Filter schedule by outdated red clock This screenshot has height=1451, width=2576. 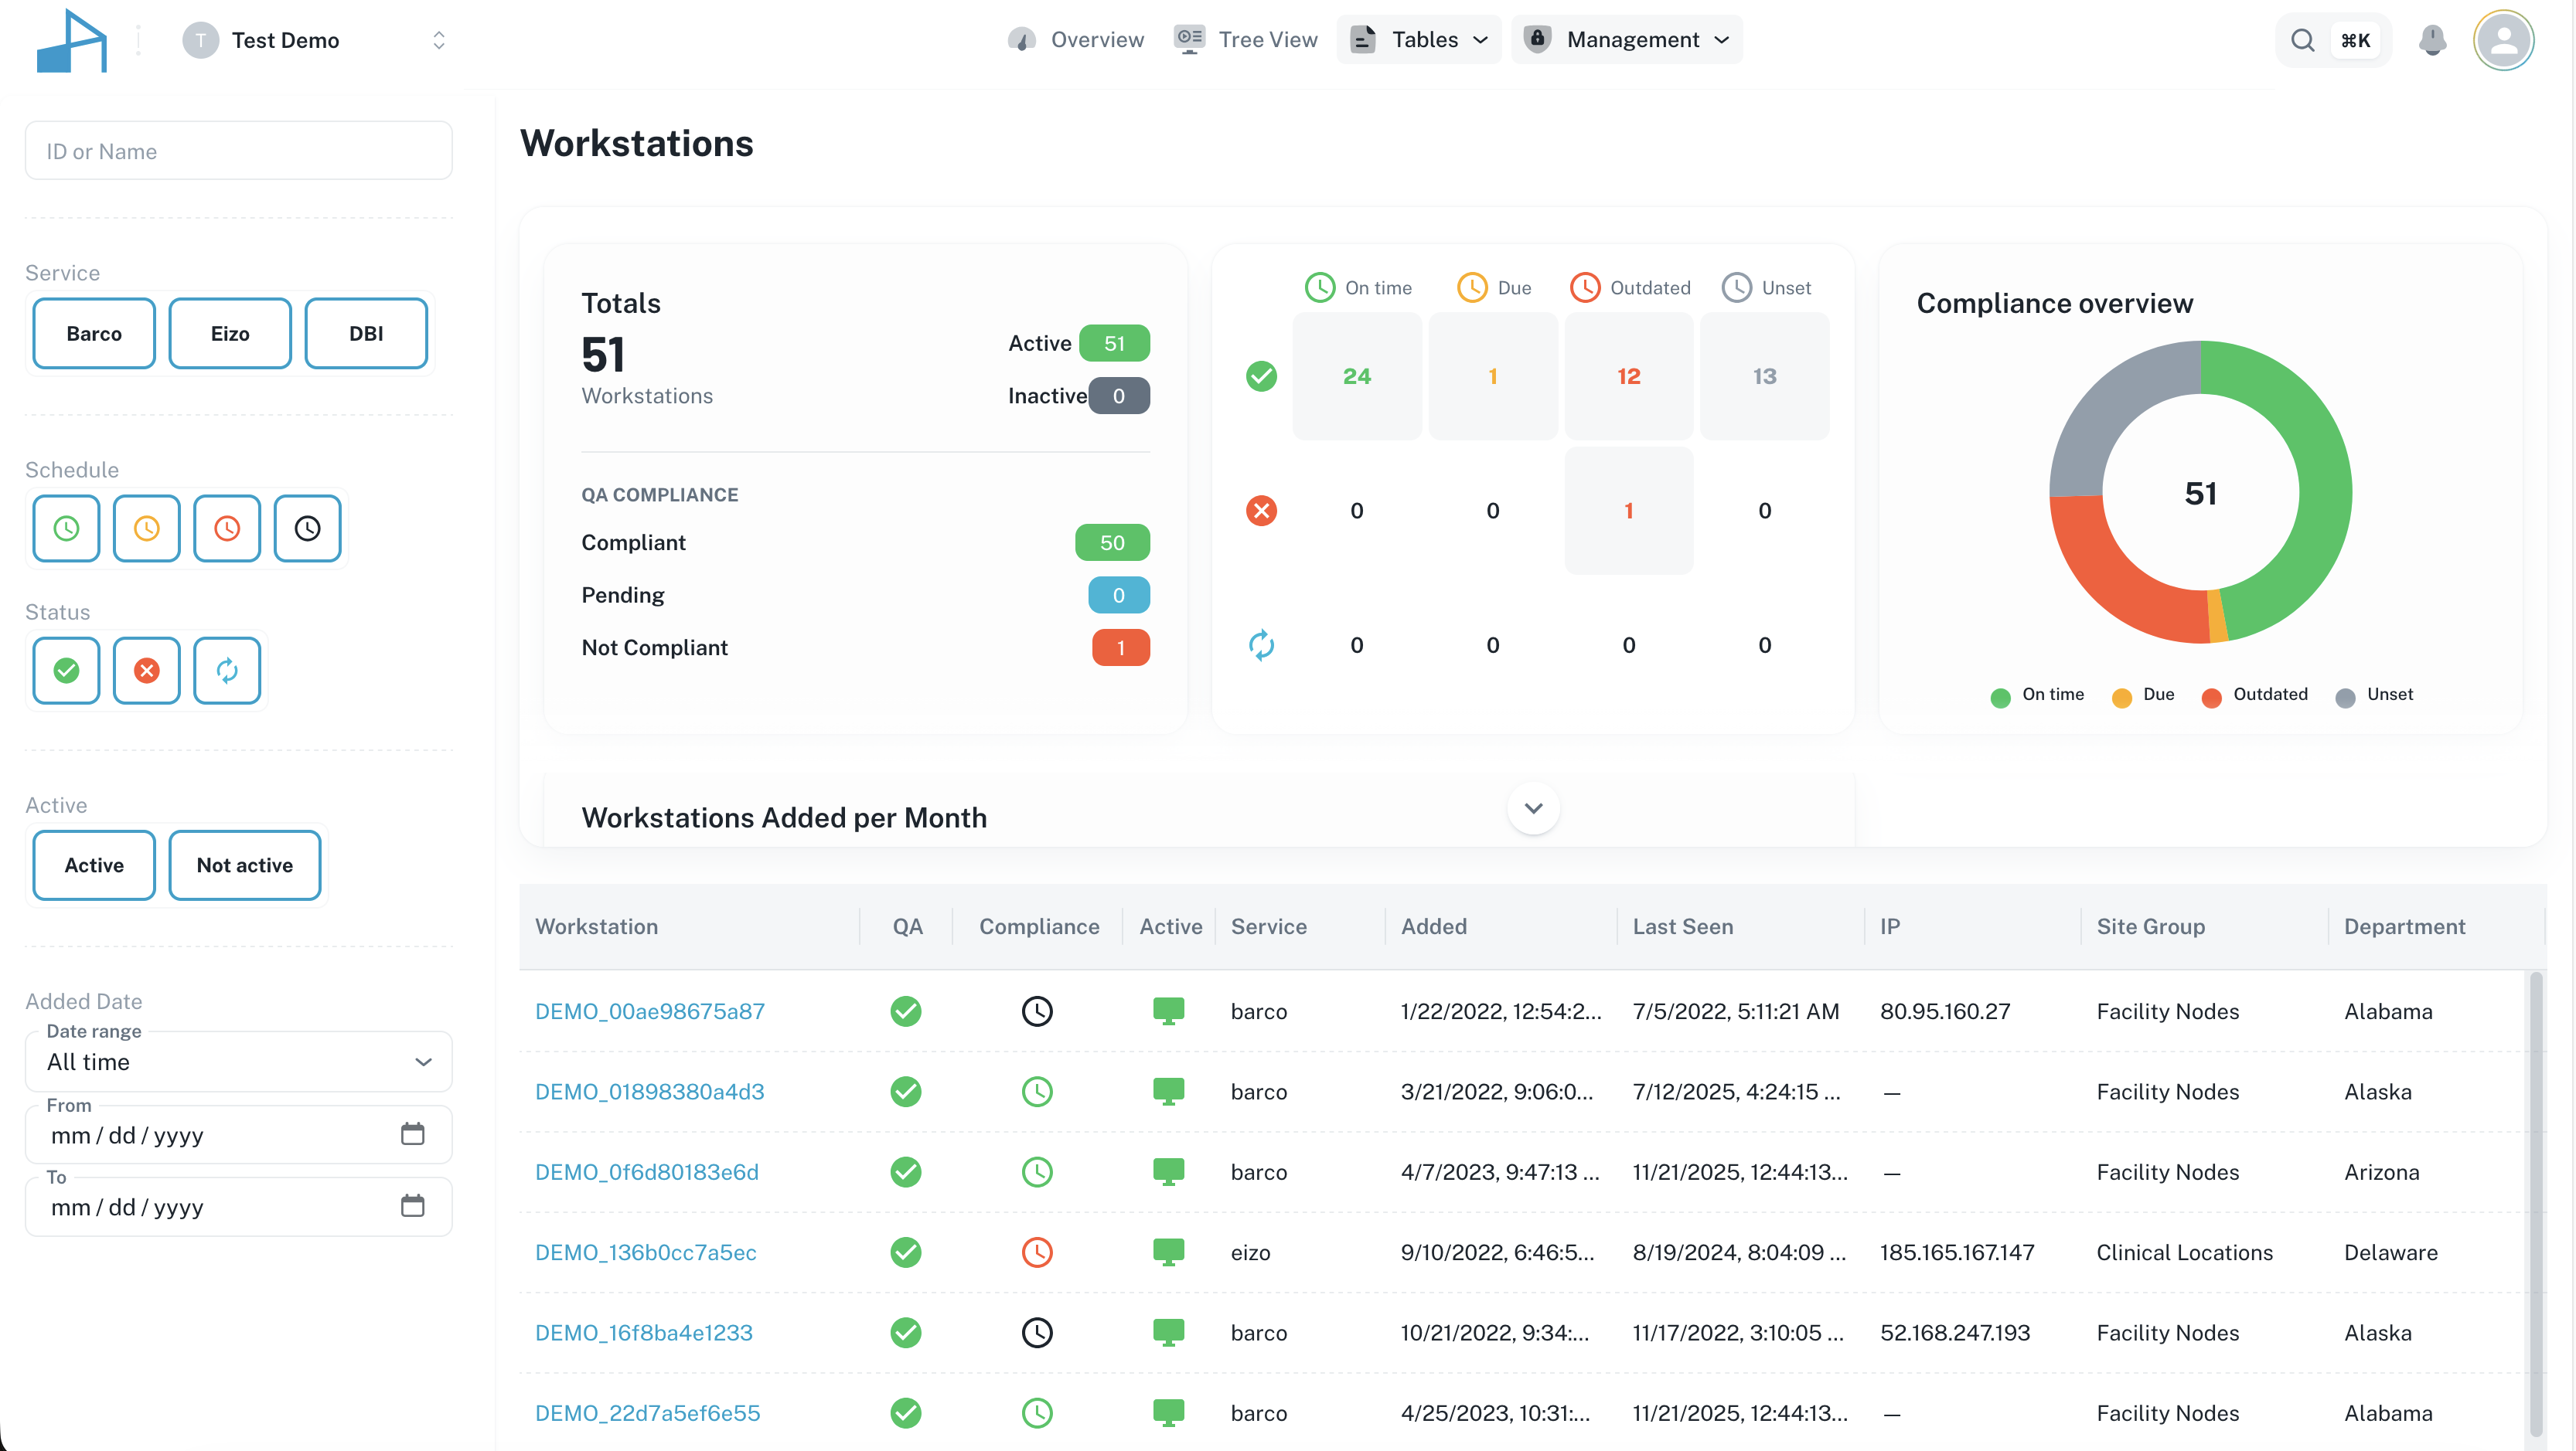click(227, 528)
